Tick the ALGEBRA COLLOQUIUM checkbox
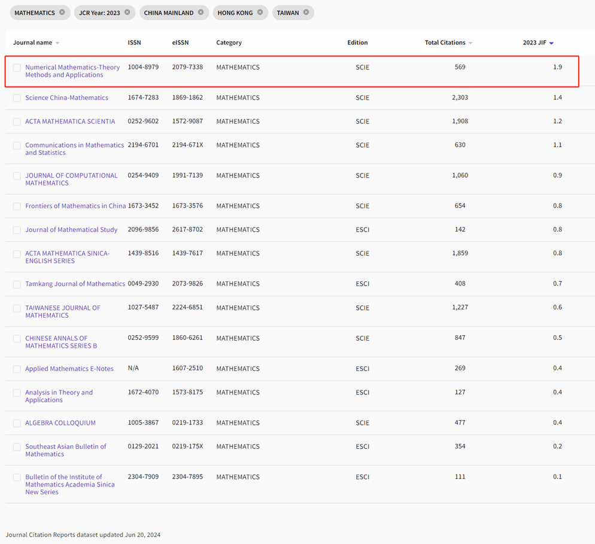The image size is (595, 544). click(17, 423)
